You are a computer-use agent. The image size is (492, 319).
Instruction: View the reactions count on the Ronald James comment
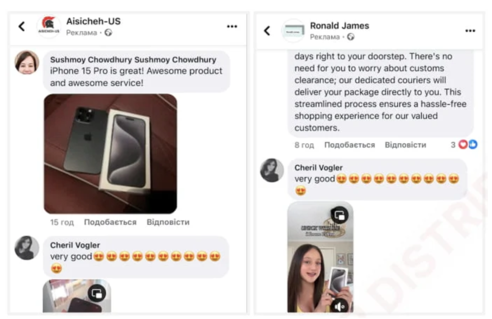464,144
